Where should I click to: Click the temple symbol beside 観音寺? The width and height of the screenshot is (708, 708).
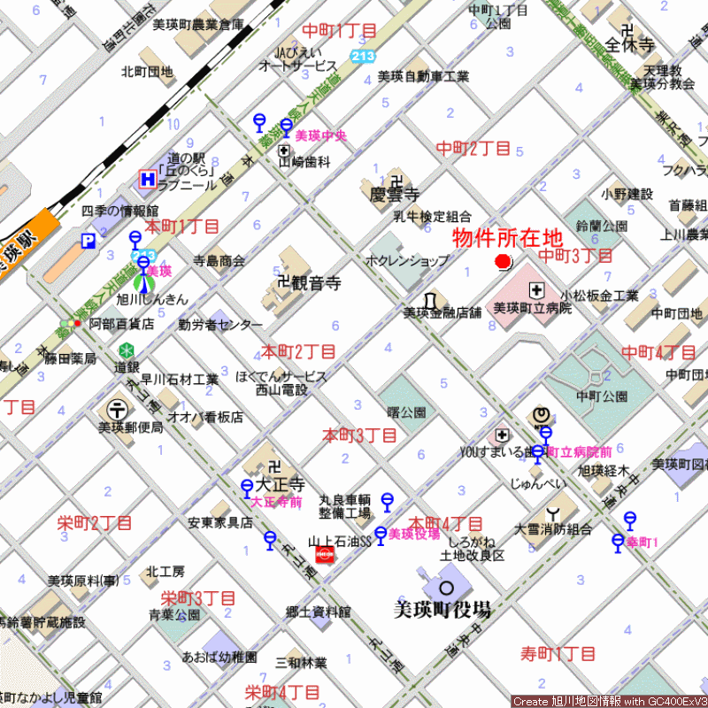click(283, 283)
